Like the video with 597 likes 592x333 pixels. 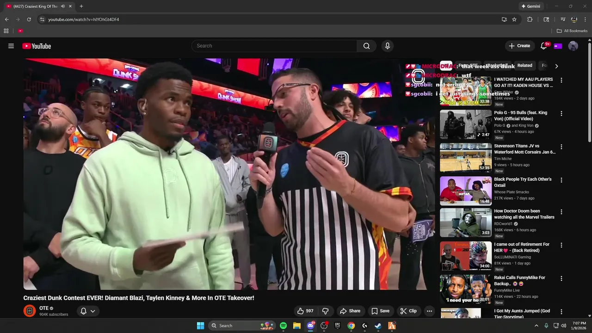pos(305,311)
